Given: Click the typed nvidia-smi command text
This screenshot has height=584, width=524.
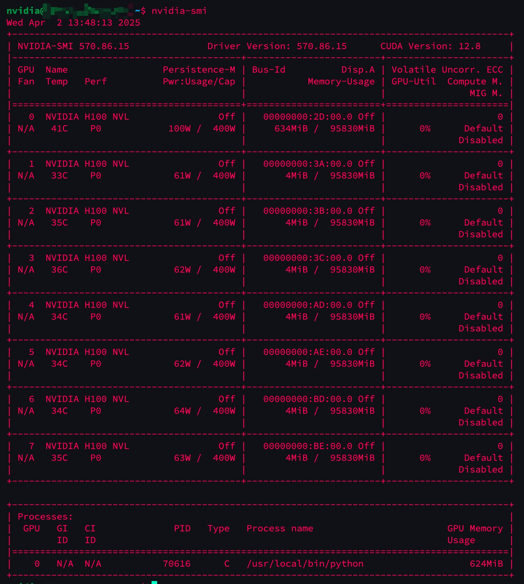Looking at the screenshot, I should tap(179, 11).
